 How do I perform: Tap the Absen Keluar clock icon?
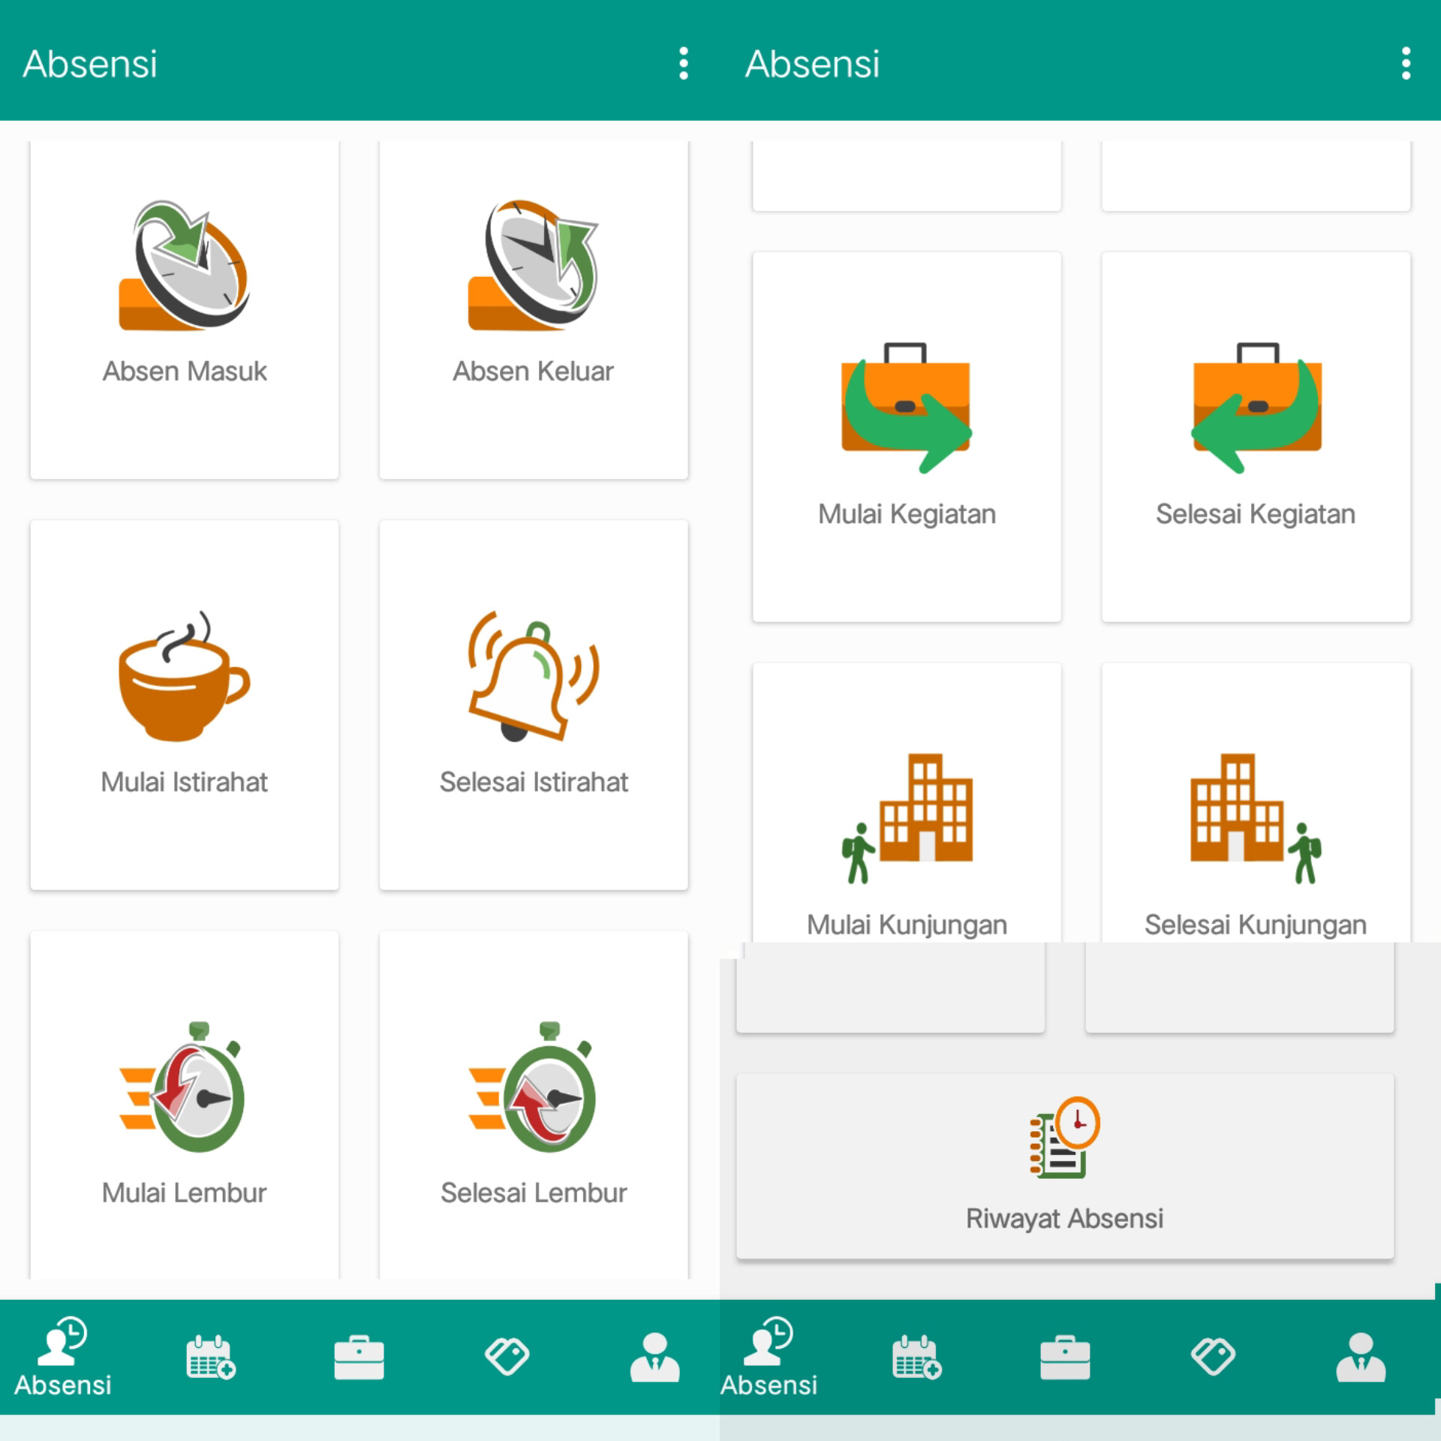click(533, 264)
